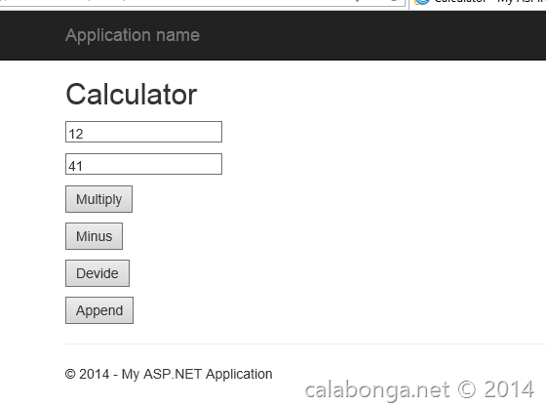This screenshot has width=546, height=406.
Task: Click the Internet Explorer icon on browser tab
Action: click(x=421, y=2)
